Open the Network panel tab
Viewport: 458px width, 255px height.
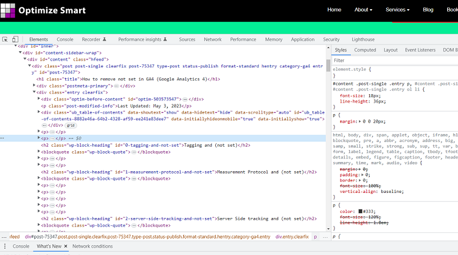(x=212, y=39)
